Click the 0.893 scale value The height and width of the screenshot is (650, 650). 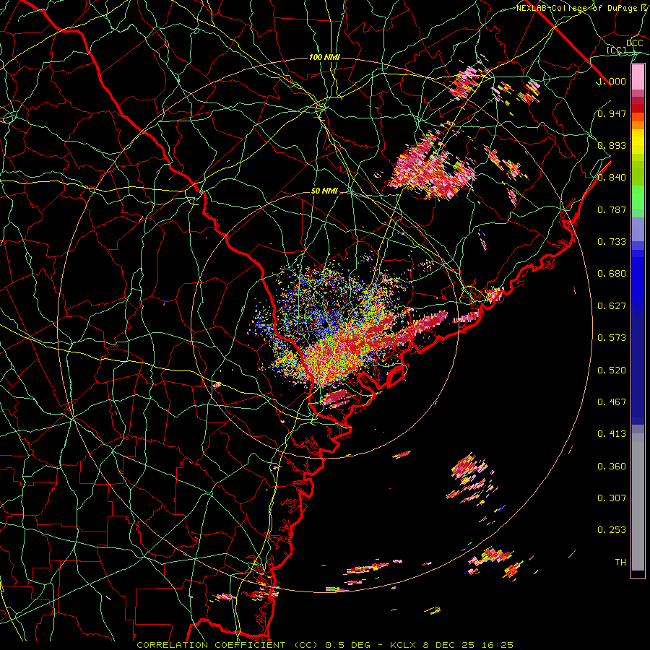coord(612,145)
